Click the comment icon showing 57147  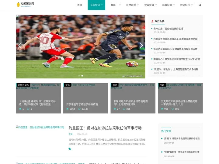pos(79,109)
